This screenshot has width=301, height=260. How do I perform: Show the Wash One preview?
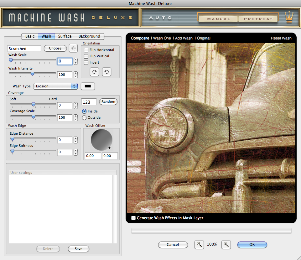pyautogui.click(x=162, y=38)
